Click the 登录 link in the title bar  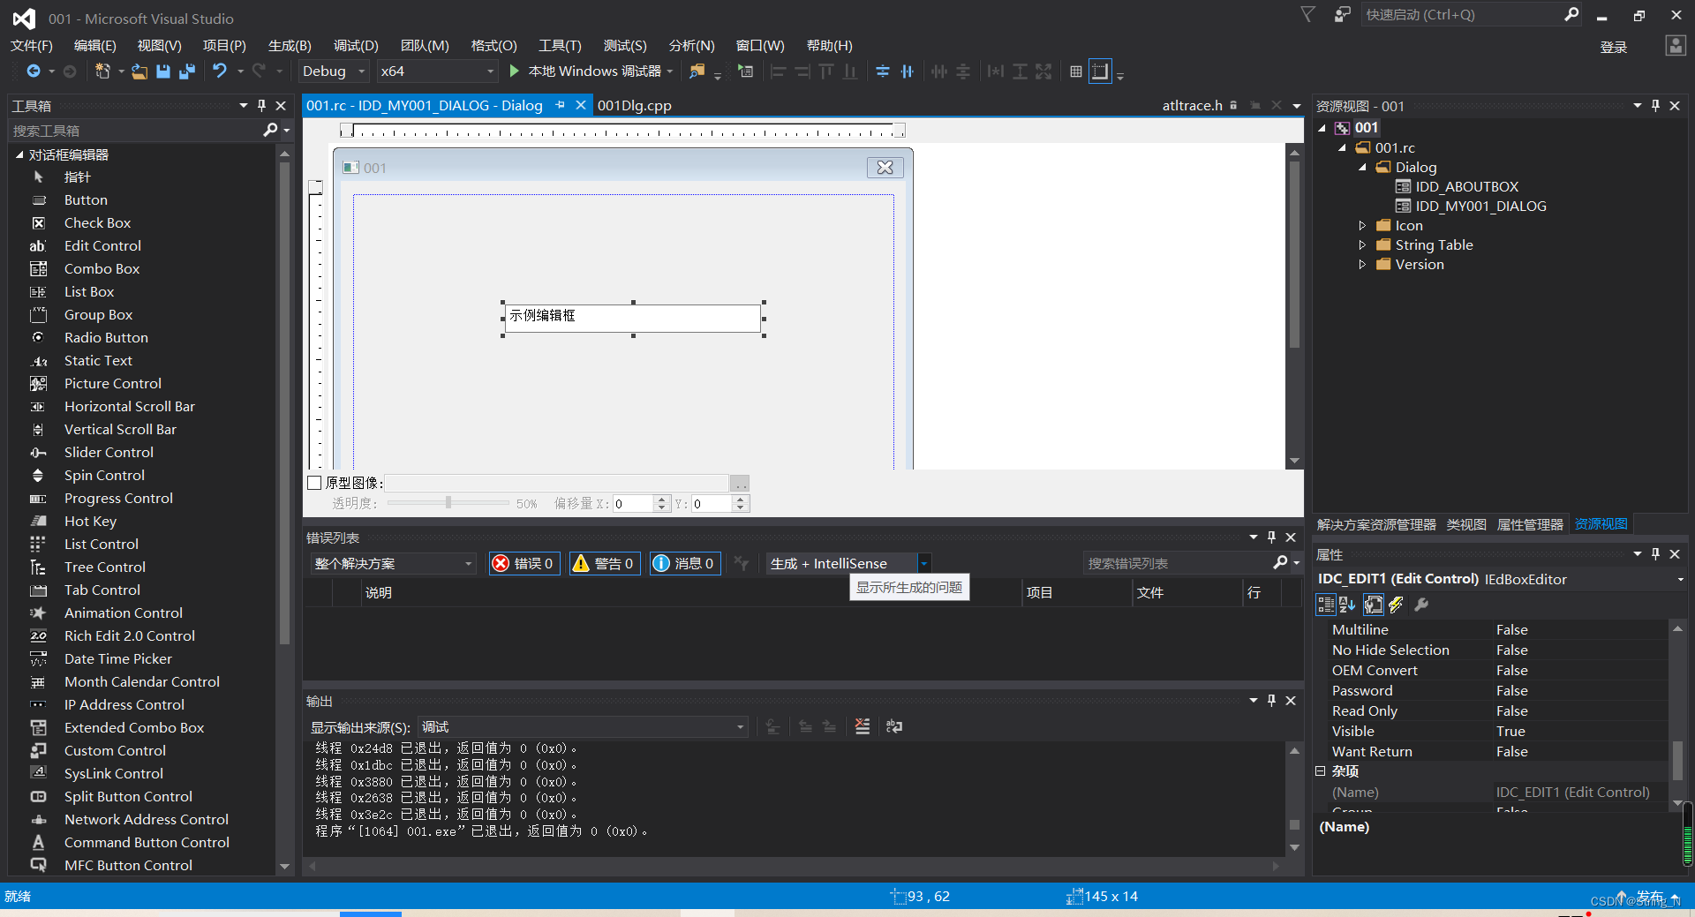[1613, 47]
